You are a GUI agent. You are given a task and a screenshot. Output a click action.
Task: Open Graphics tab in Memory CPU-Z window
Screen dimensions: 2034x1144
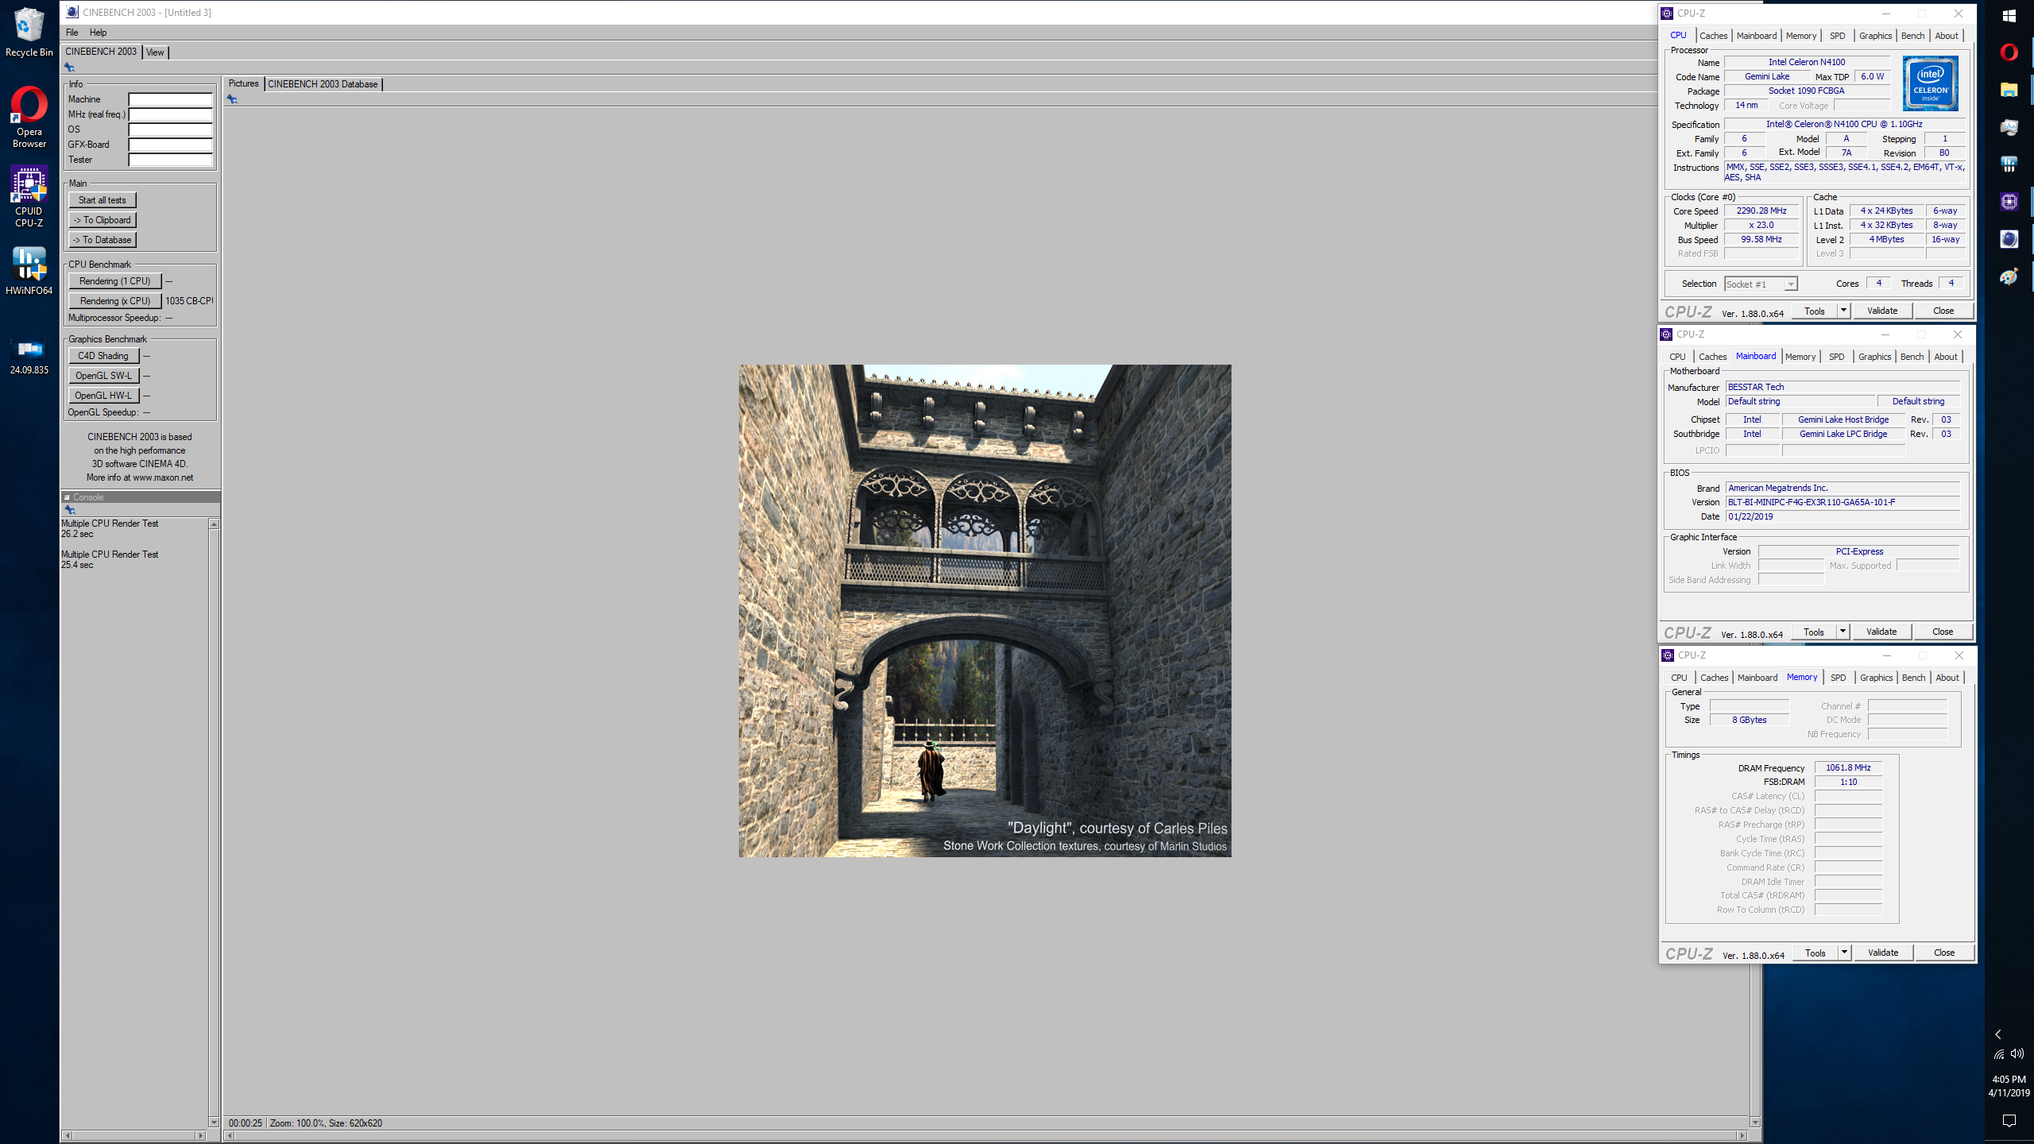tap(1876, 678)
